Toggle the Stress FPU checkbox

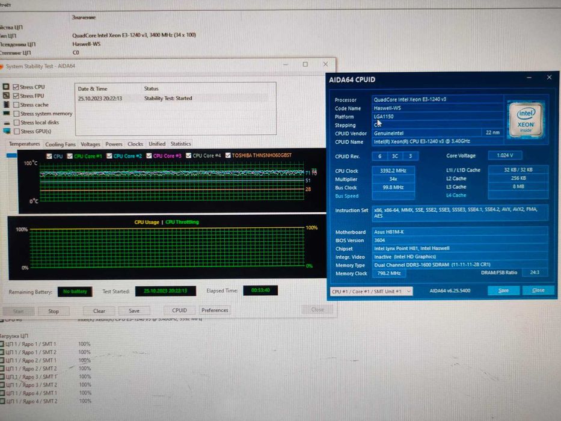tap(16, 96)
